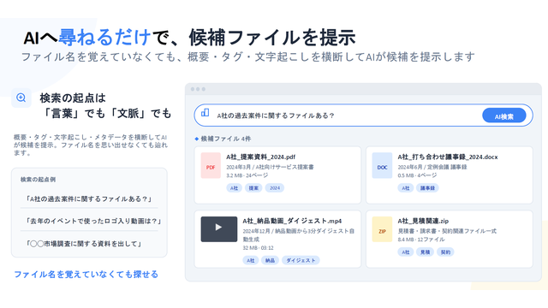The height and width of the screenshot is (308, 548).
Task: Click the 納品 tag on the mp4 card
Action: coord(270,260)
